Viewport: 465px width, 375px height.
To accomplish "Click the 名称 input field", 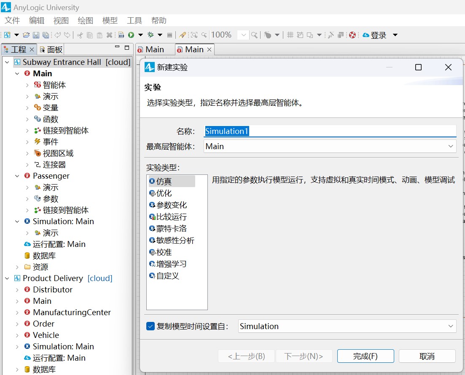I will (x=329, y=131).
